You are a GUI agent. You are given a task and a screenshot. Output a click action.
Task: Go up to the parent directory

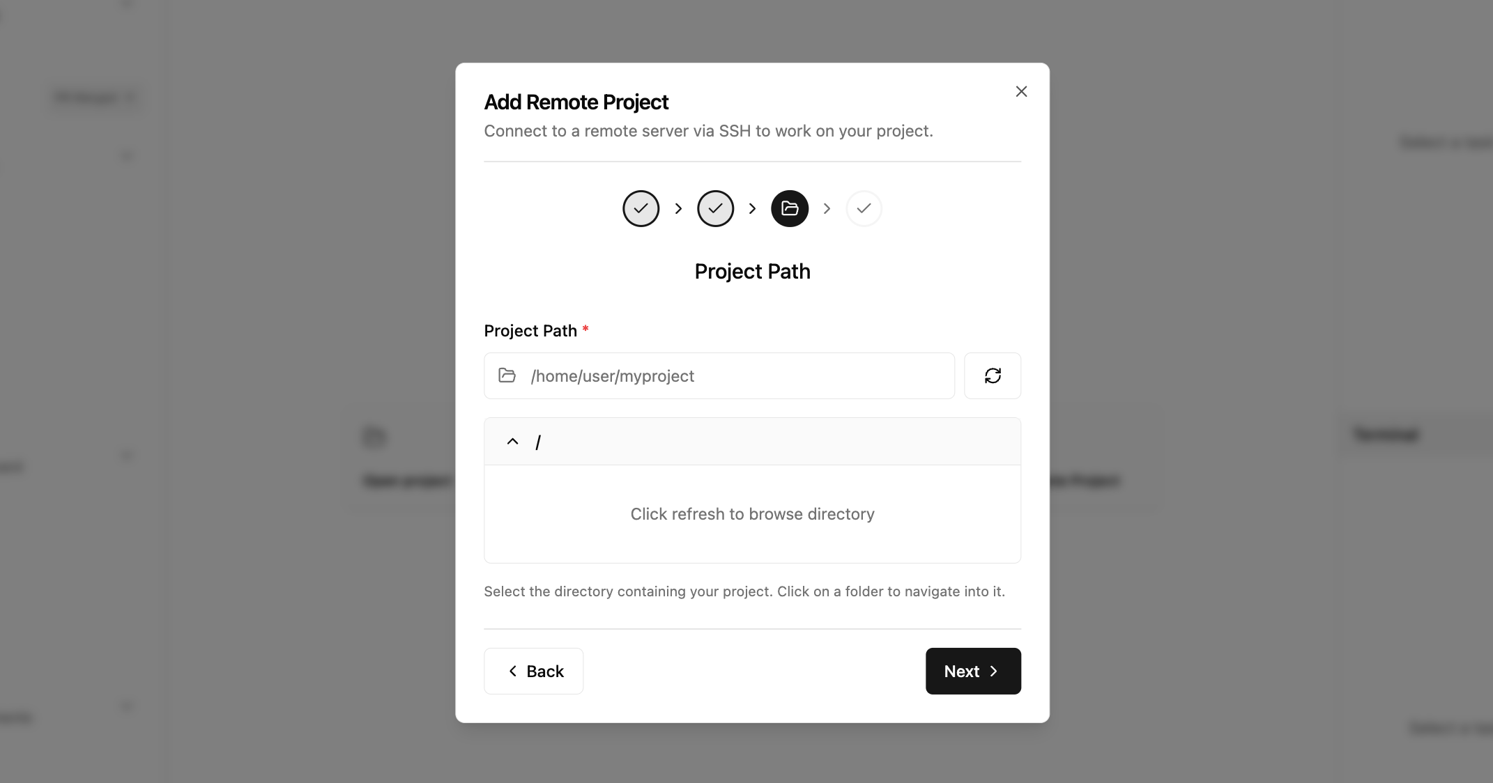pyautogui.click(x=512, y=441)
